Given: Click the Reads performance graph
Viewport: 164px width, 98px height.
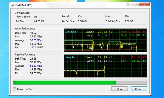Looking at the screenshot, I should (105, 66).
